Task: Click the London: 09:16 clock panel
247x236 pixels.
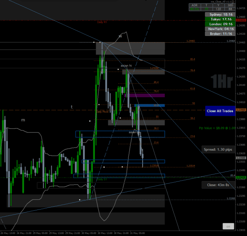Action: 220,24
